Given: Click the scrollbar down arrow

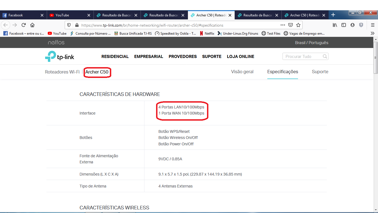Looking at the screenshot, I should point(376,210).
